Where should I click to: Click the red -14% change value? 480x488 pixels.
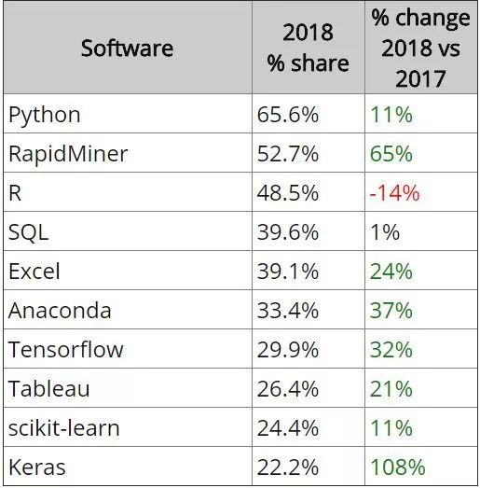(394, 193)
